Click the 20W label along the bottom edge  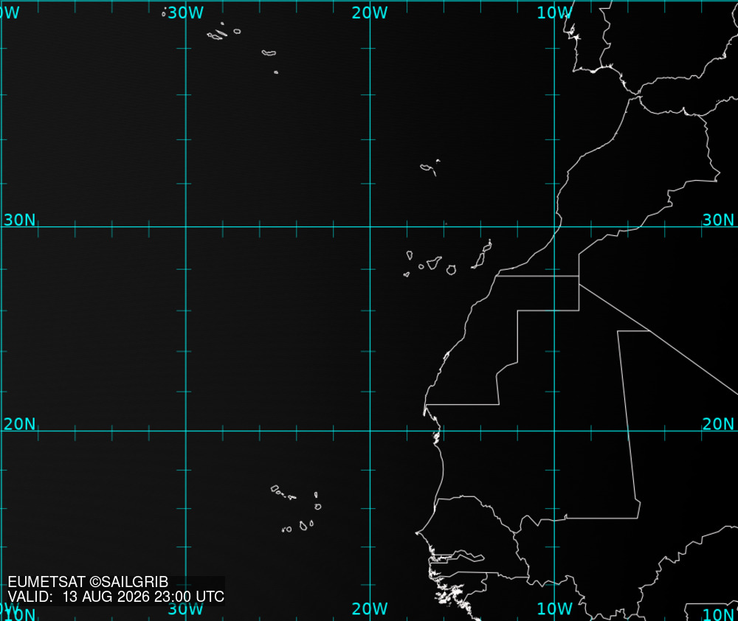pos(370,608)
